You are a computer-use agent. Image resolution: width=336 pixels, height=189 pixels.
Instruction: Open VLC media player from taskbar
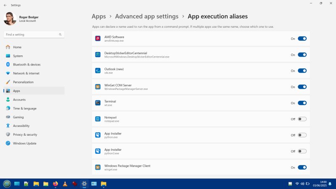[x=65, y=184]
